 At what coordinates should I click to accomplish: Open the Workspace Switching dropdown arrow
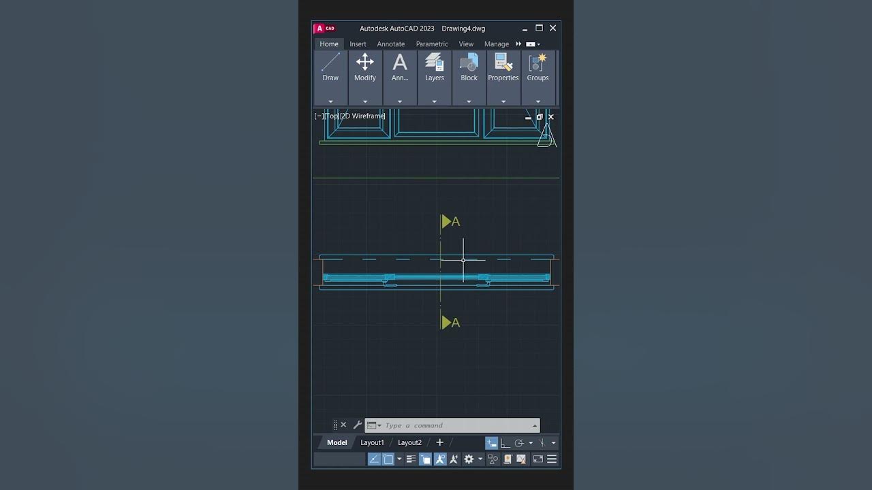coord(480,459)
